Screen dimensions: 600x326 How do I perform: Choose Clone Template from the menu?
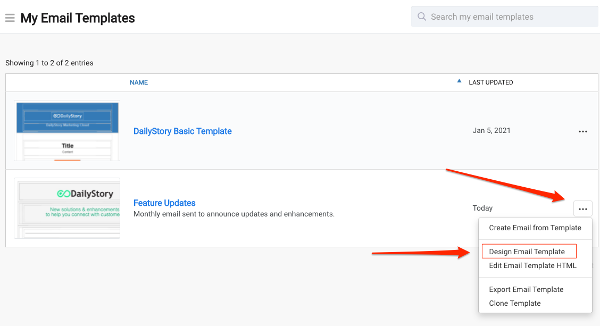tap(515, 303)
